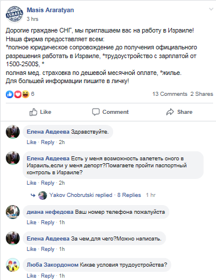Open the blue like reaction icon
The width and height of the screenshot is (216, 280).
coord(9,94)
